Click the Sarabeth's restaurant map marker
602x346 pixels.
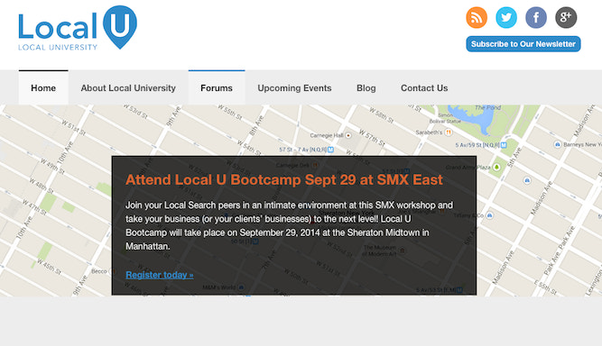[x=448, y=132]
